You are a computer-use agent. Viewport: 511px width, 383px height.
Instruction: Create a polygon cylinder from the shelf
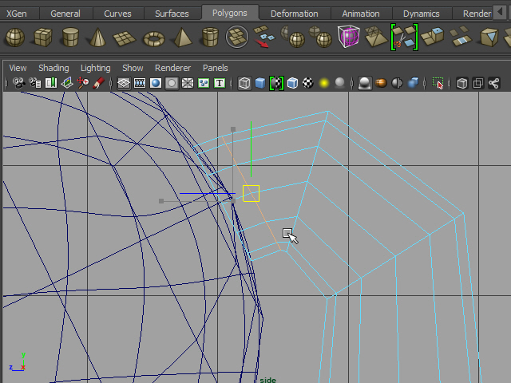pyautogui.click(x=70, y=38)
